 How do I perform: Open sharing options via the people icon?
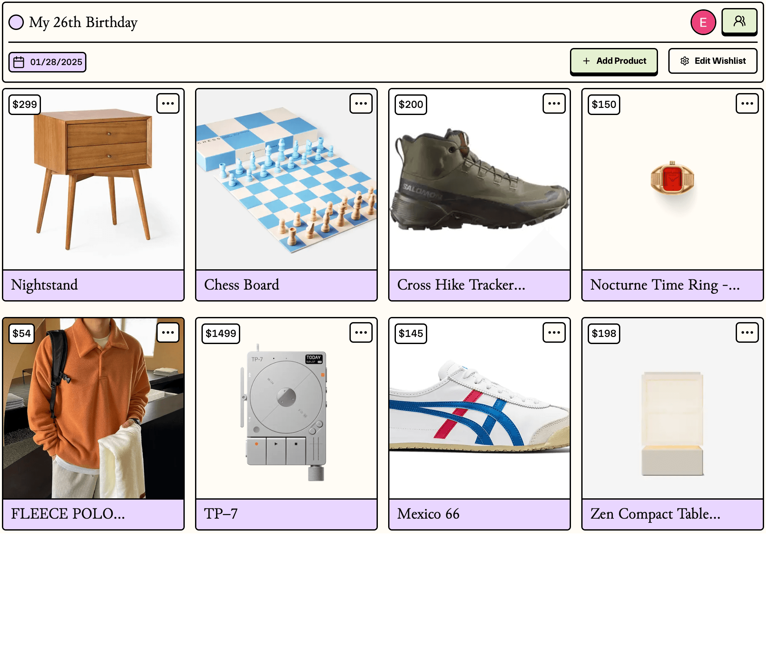(x=739, y=22)
